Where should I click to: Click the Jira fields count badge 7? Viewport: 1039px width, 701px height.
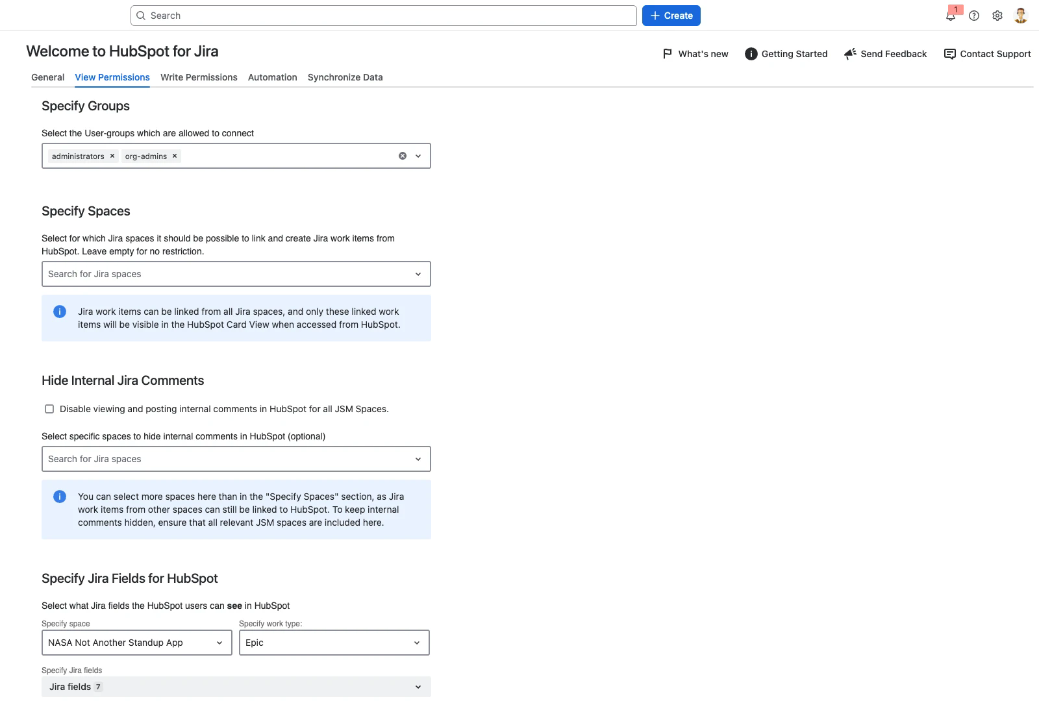tap(98, 687)
